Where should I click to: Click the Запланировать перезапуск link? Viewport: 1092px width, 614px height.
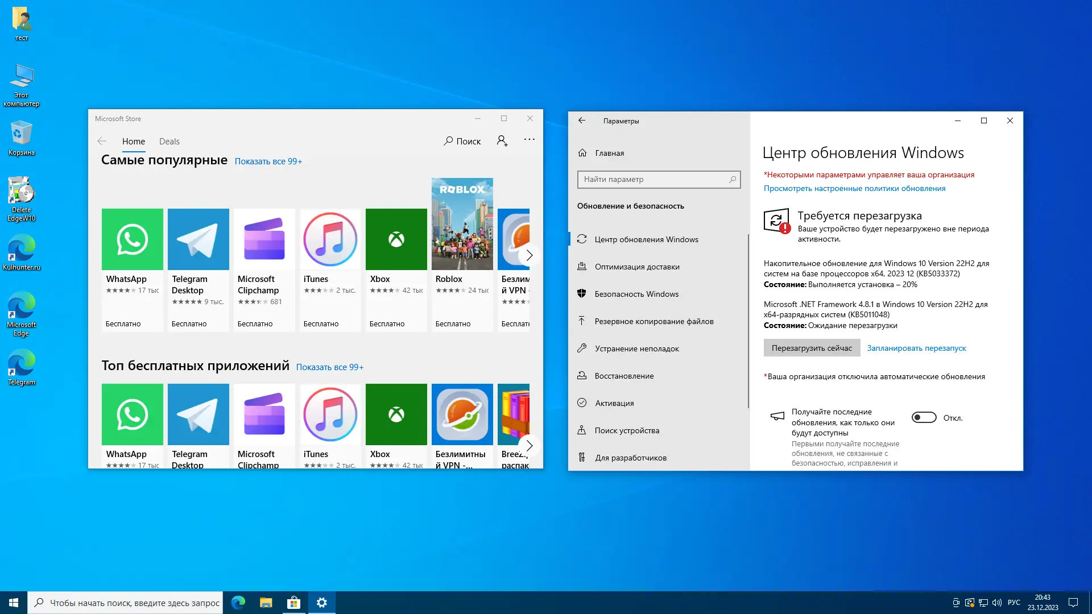[916, 348]
